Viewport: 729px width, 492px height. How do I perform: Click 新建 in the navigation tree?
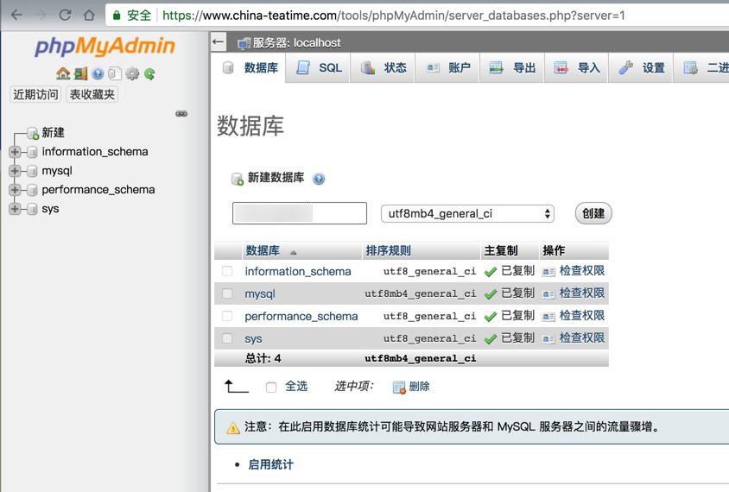[53, 133]
